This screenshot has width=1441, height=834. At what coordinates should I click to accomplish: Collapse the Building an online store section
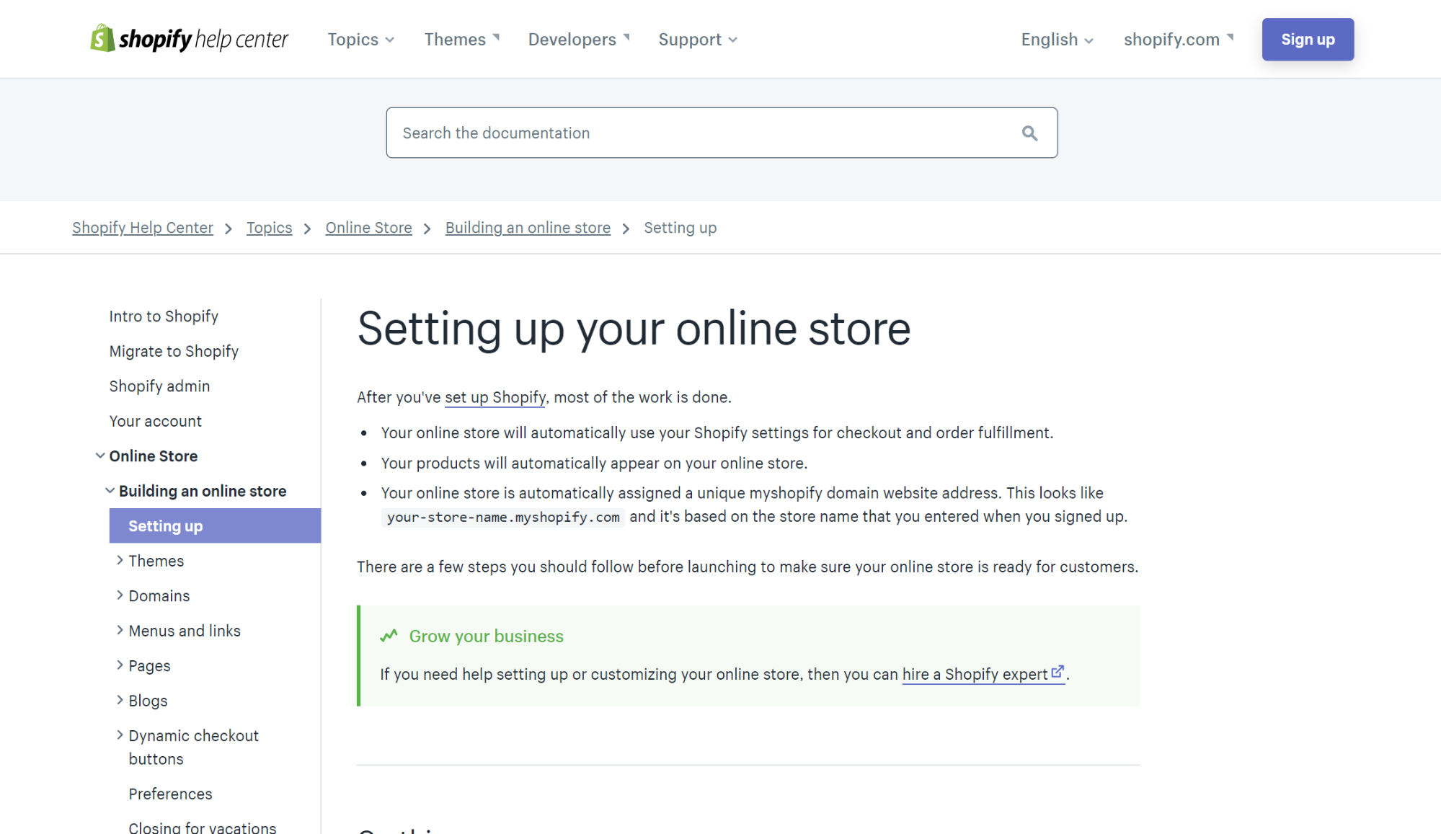(x=110, y=490)
